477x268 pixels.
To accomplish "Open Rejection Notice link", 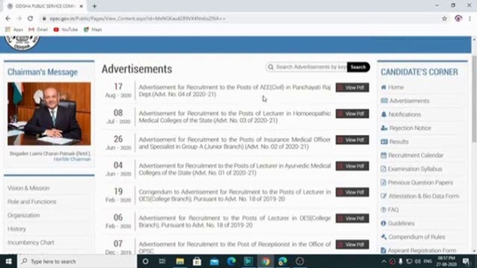I will coord(405,128).
